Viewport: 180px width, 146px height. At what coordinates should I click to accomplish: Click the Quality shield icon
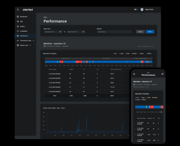18,26
